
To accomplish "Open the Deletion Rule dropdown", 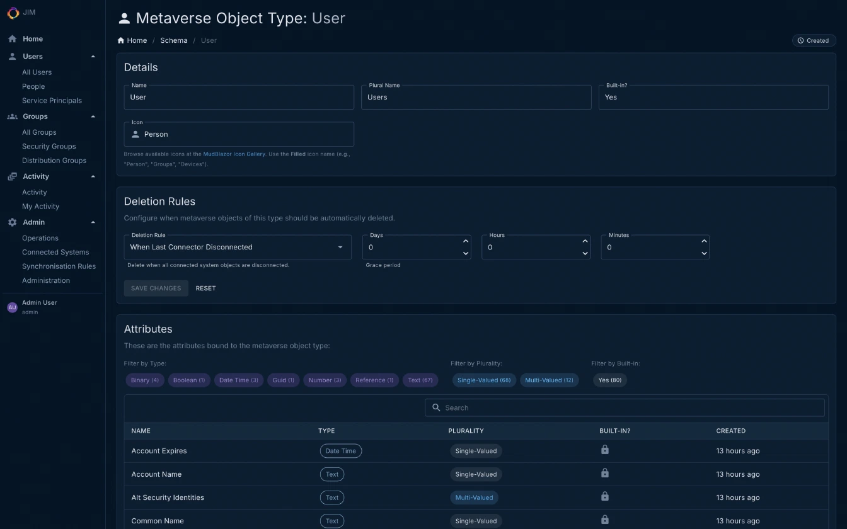I will click(x=340, y=247).
